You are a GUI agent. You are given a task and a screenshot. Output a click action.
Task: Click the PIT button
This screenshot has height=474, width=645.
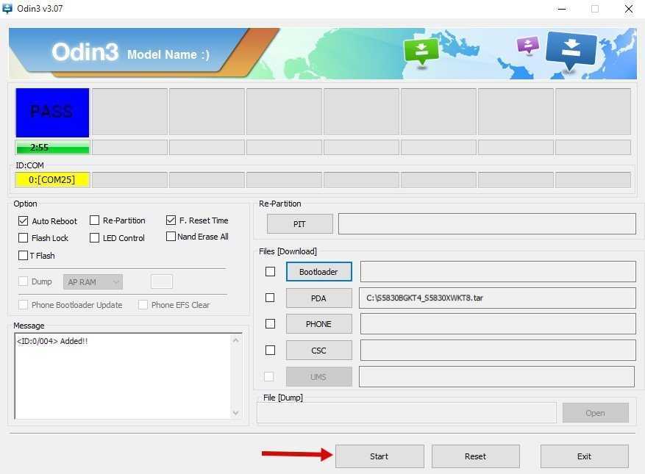pos(300,224)
